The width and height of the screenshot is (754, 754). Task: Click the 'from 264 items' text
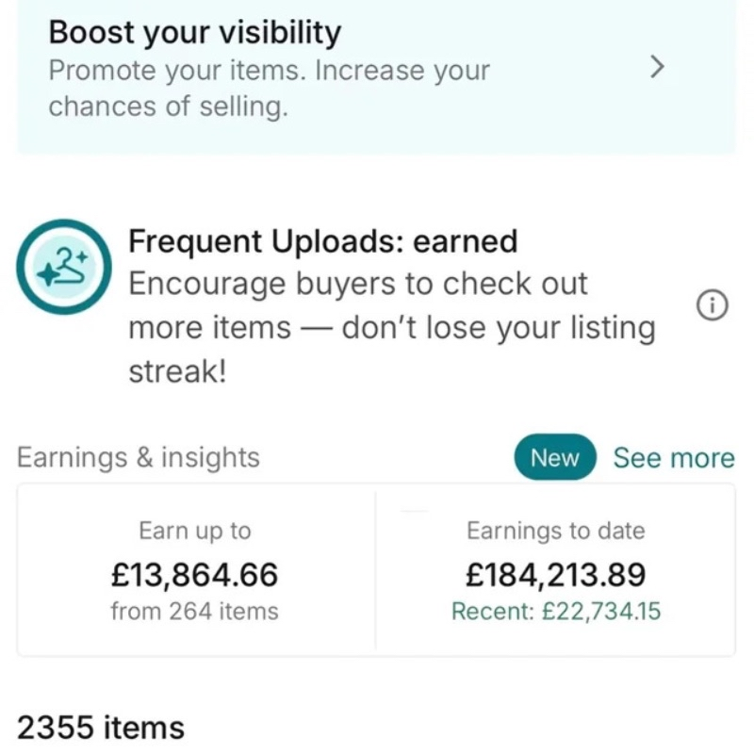pos(195,612)
